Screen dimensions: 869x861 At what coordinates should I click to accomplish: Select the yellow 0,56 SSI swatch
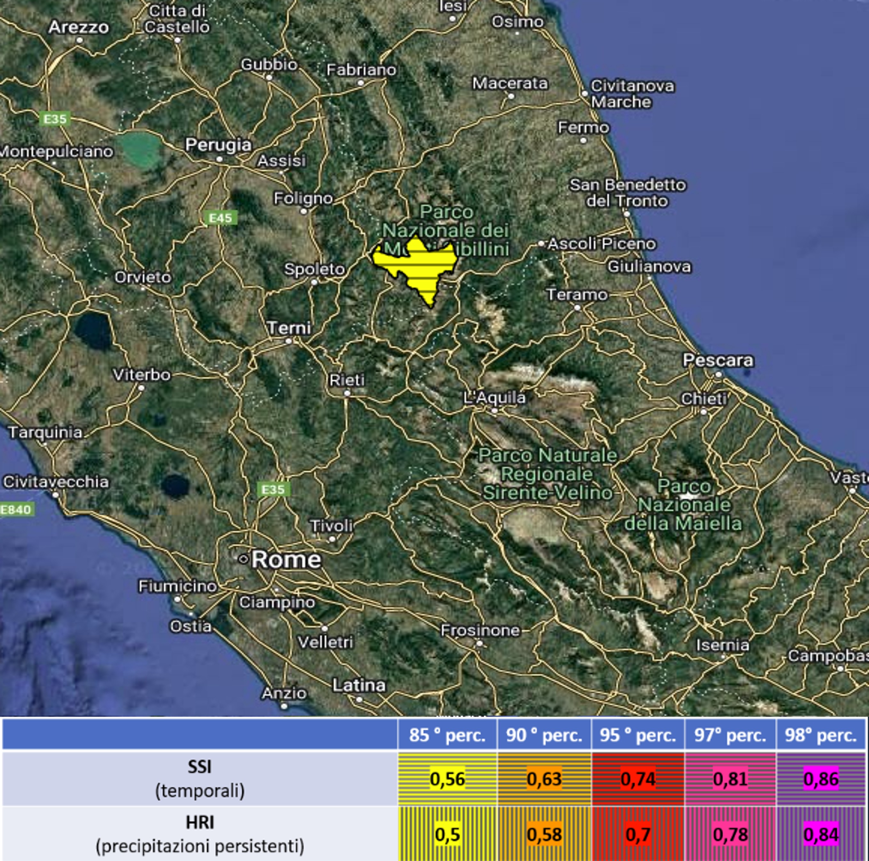coord(447,779)
